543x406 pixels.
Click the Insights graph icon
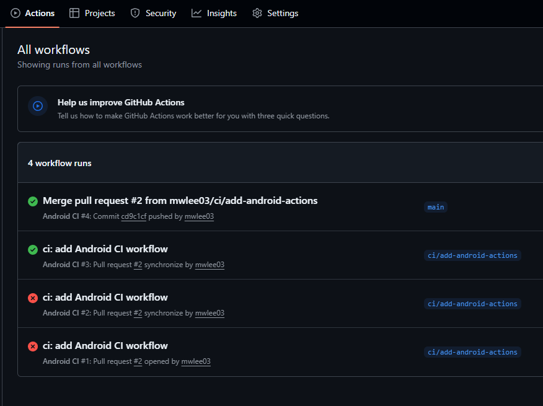(196, 13)
